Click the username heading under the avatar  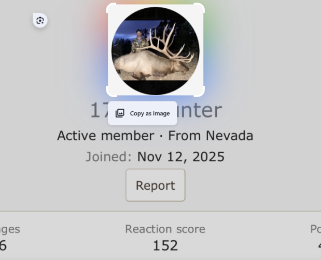click(x=156, y=110)
